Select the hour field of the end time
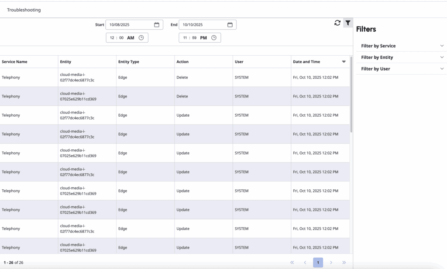This screenshot has height=269, width=447. pos(185,37)
